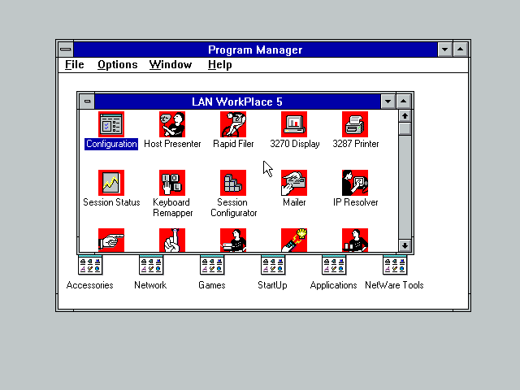Minimize the Program Manager window
This screenshot has height=390, width=520.
coord(444,50)
